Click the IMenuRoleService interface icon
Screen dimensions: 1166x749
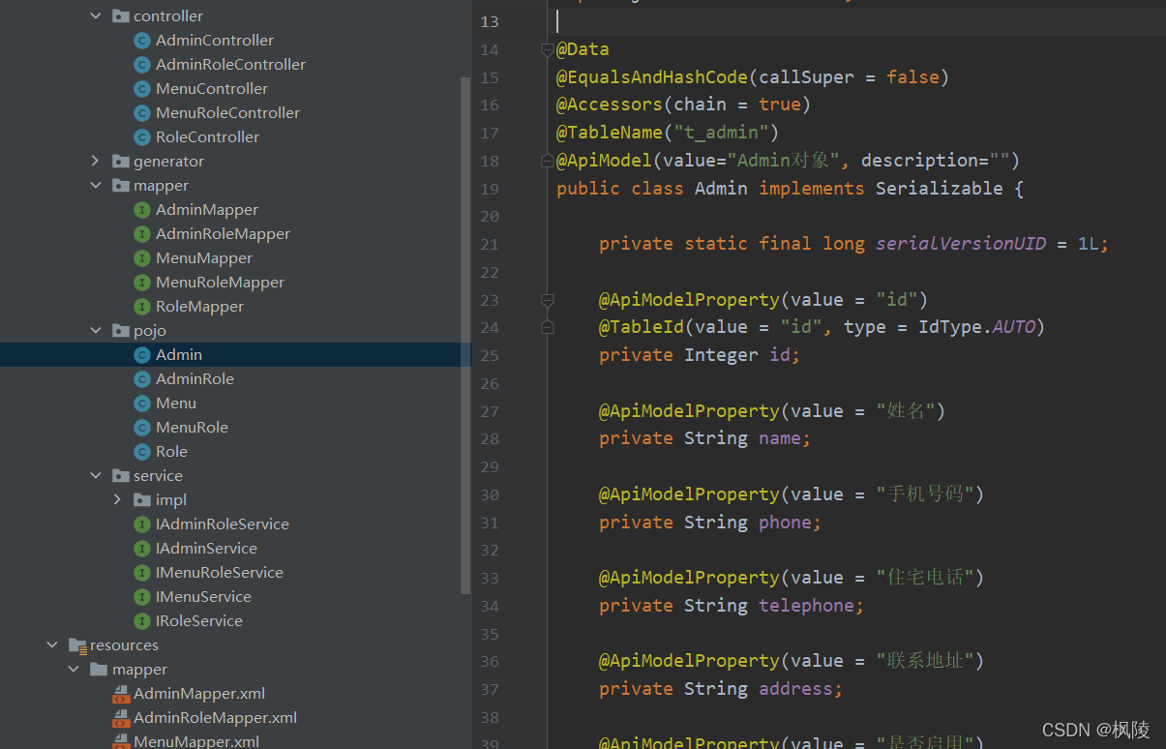pyautogui.click(x=142, y=572)
